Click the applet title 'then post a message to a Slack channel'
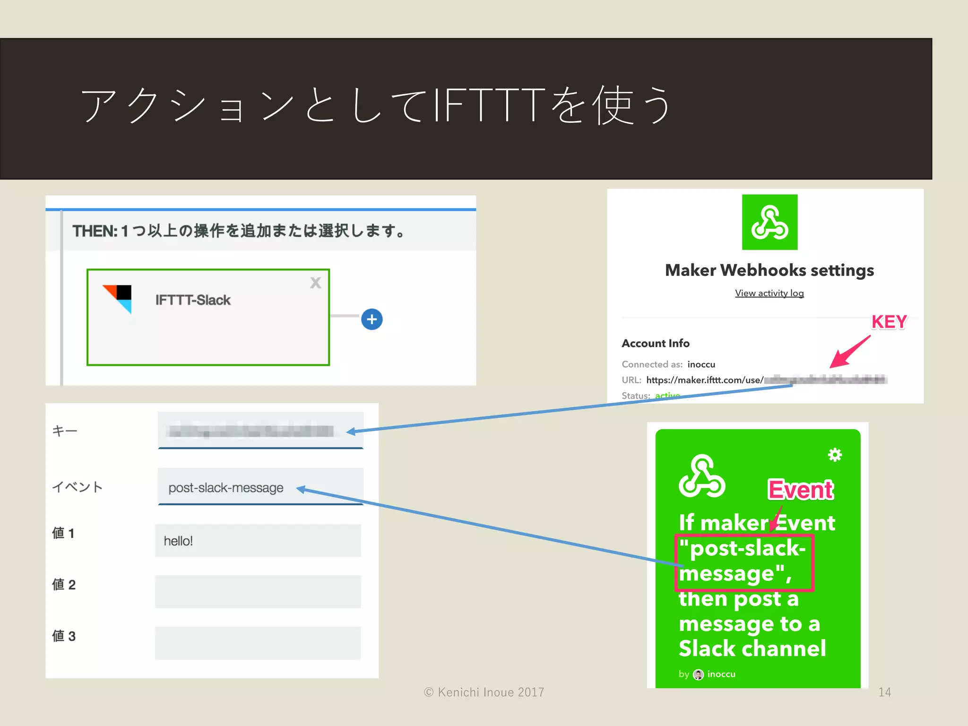Screen dimensions: 968x726 pos(752,623)
